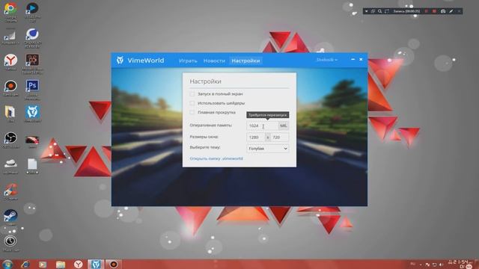479x269 pixels.
Task: Take screenshot with camera icon
Action: pyautogui.click(x=443, y=11)
